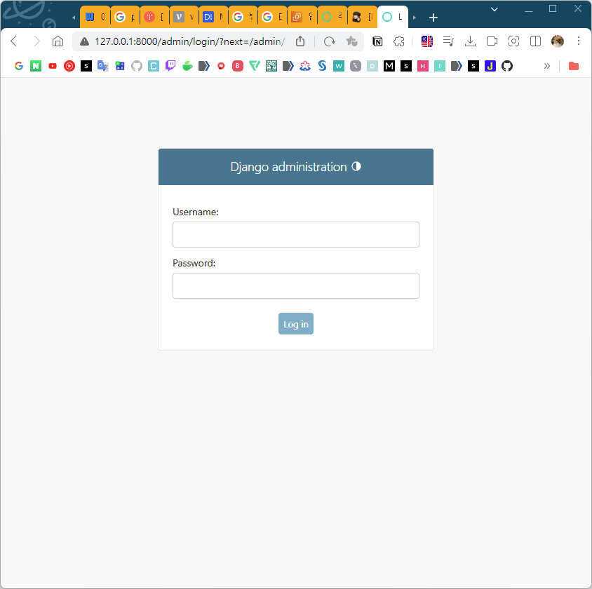Image resolution: width=592 pixels, height=589 pixels.
Task: Open the profile avatar menu
Action: (557, 41)
